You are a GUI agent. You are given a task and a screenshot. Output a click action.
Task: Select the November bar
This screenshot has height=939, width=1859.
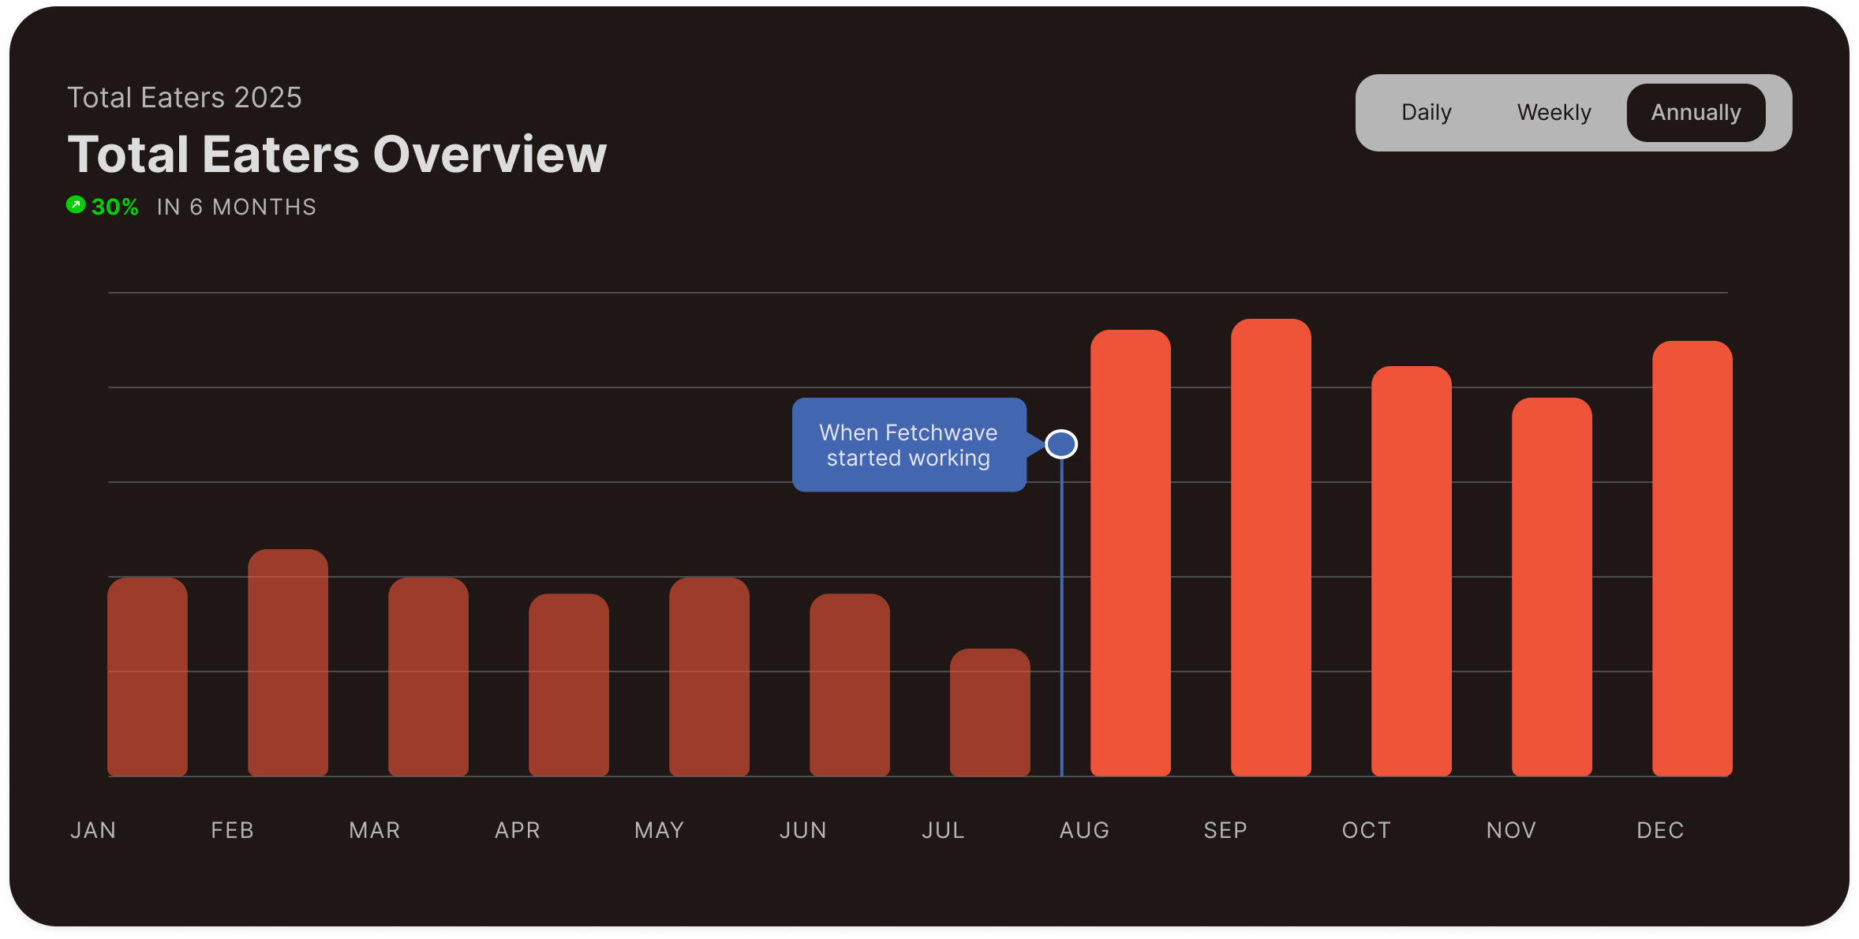pos(1552,587)
